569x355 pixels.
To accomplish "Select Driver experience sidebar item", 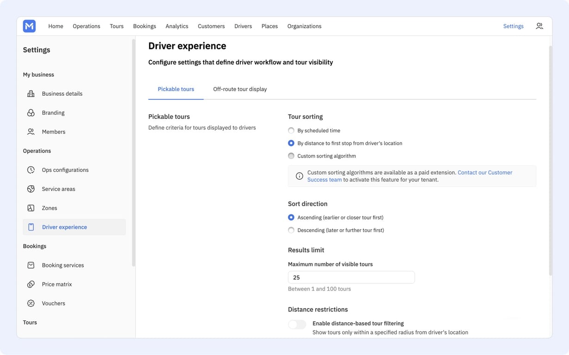I will point(74,227).
